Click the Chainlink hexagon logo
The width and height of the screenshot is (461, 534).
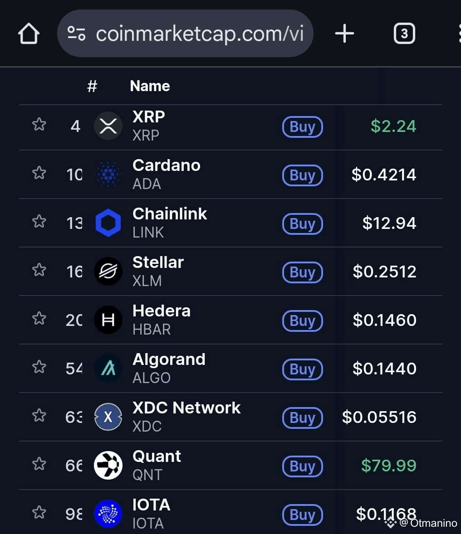pyautogui.click(x=108, y=223)
